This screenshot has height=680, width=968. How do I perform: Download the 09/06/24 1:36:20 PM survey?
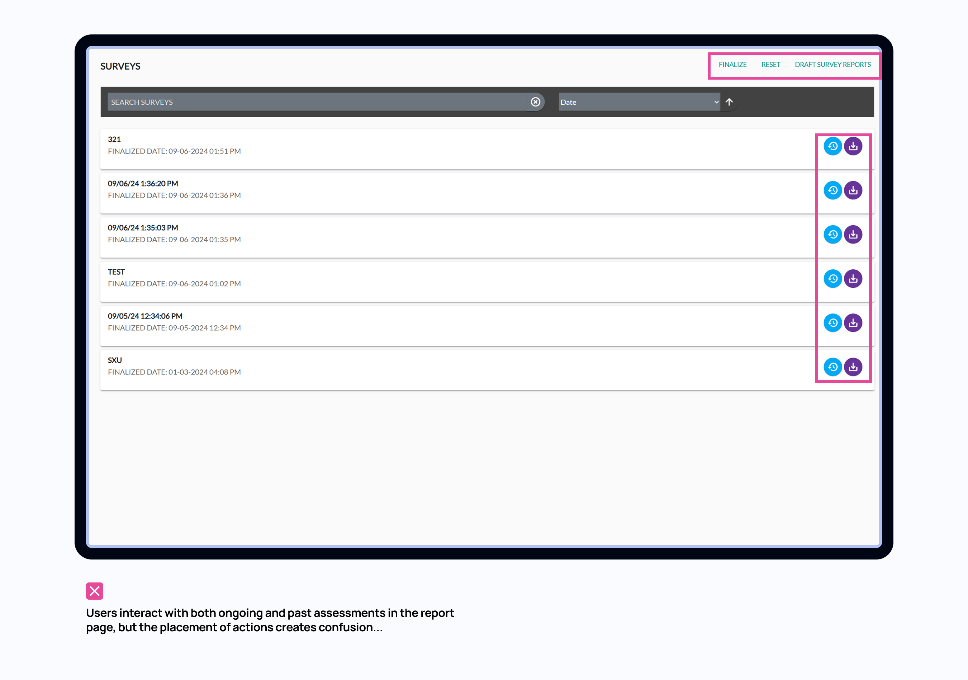point(853,190)
